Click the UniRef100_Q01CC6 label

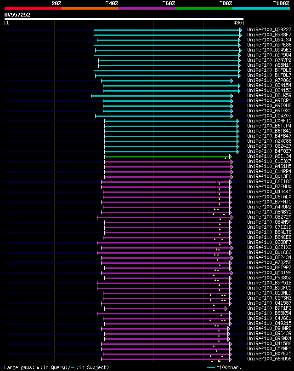pyautogui.click(x=269, y=253)
